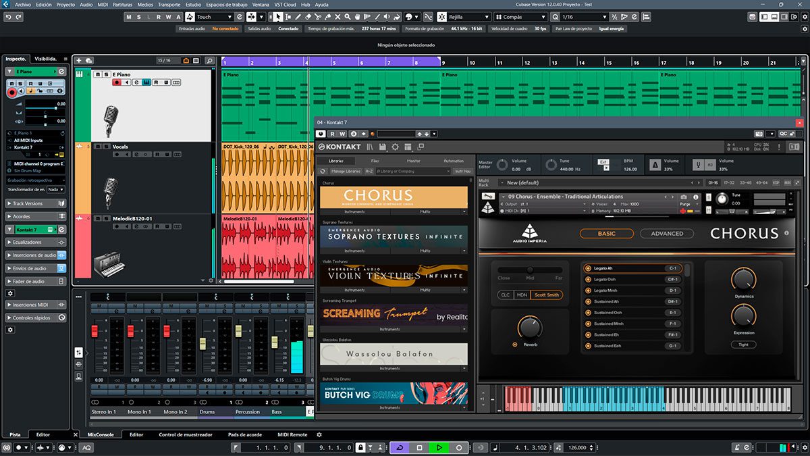Select the Draw pencil tool

tap(298, 17)
